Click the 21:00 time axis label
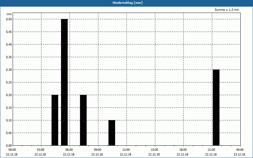Screen dimensions: 253x158 [x=212, y=150]
